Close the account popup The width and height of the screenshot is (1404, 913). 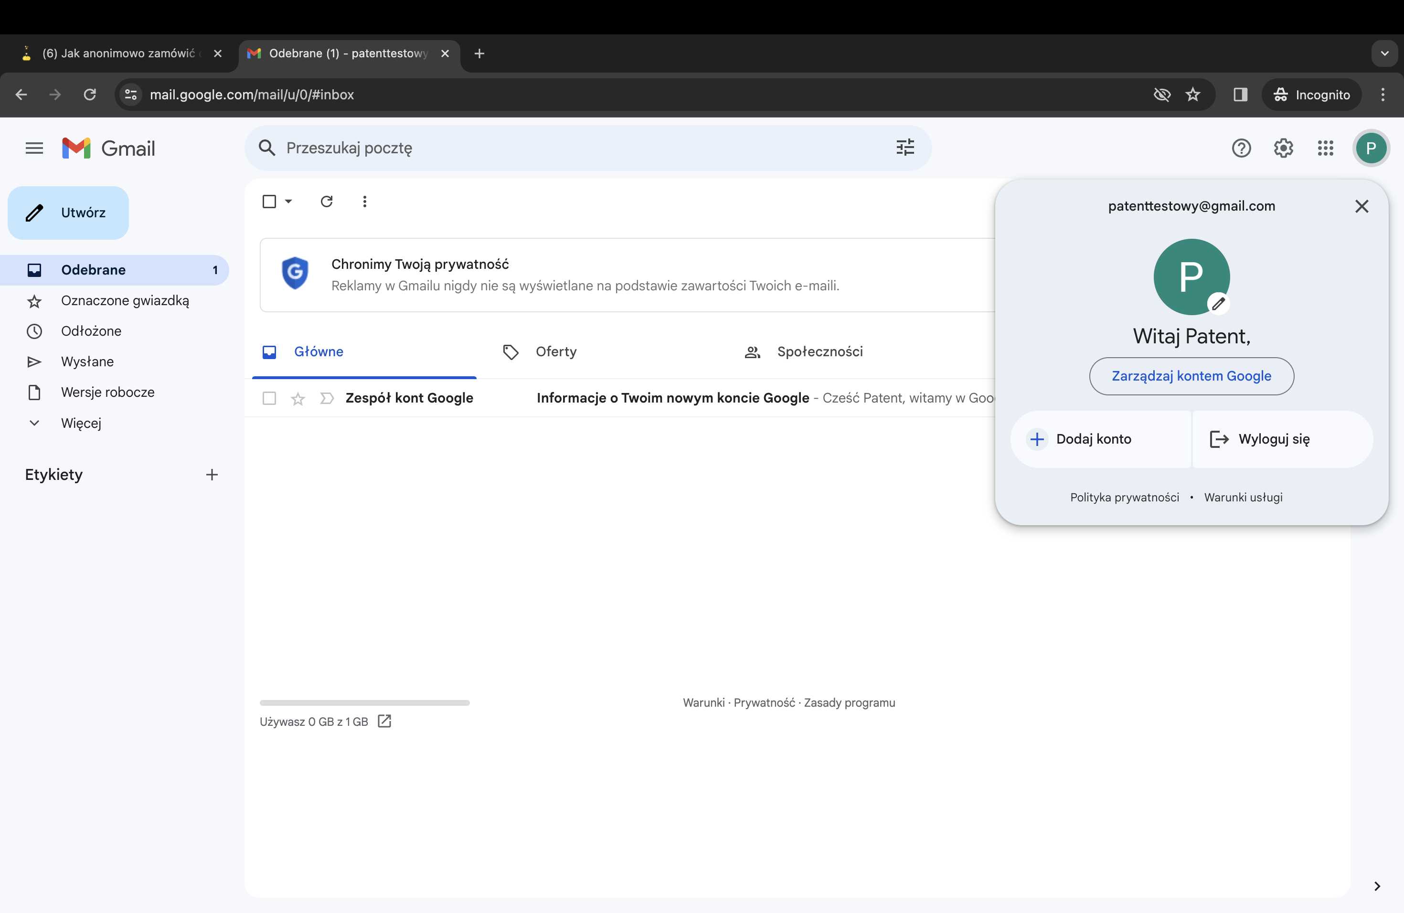click(1361, 206)
